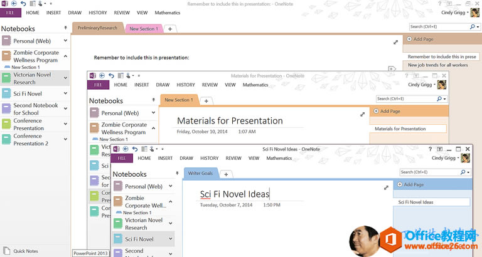Pin Notebooks pane in Materials for Presentation window
The image size is (482, 257).
[153, 100]
